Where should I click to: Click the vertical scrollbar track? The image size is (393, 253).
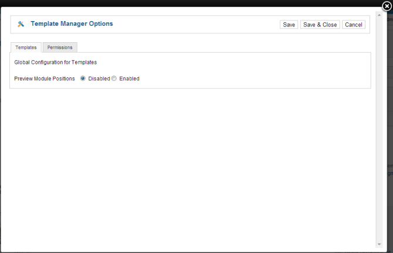click(x=380, y=129)
